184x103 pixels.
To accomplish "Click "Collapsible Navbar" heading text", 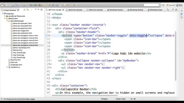I will click(75, 89).
